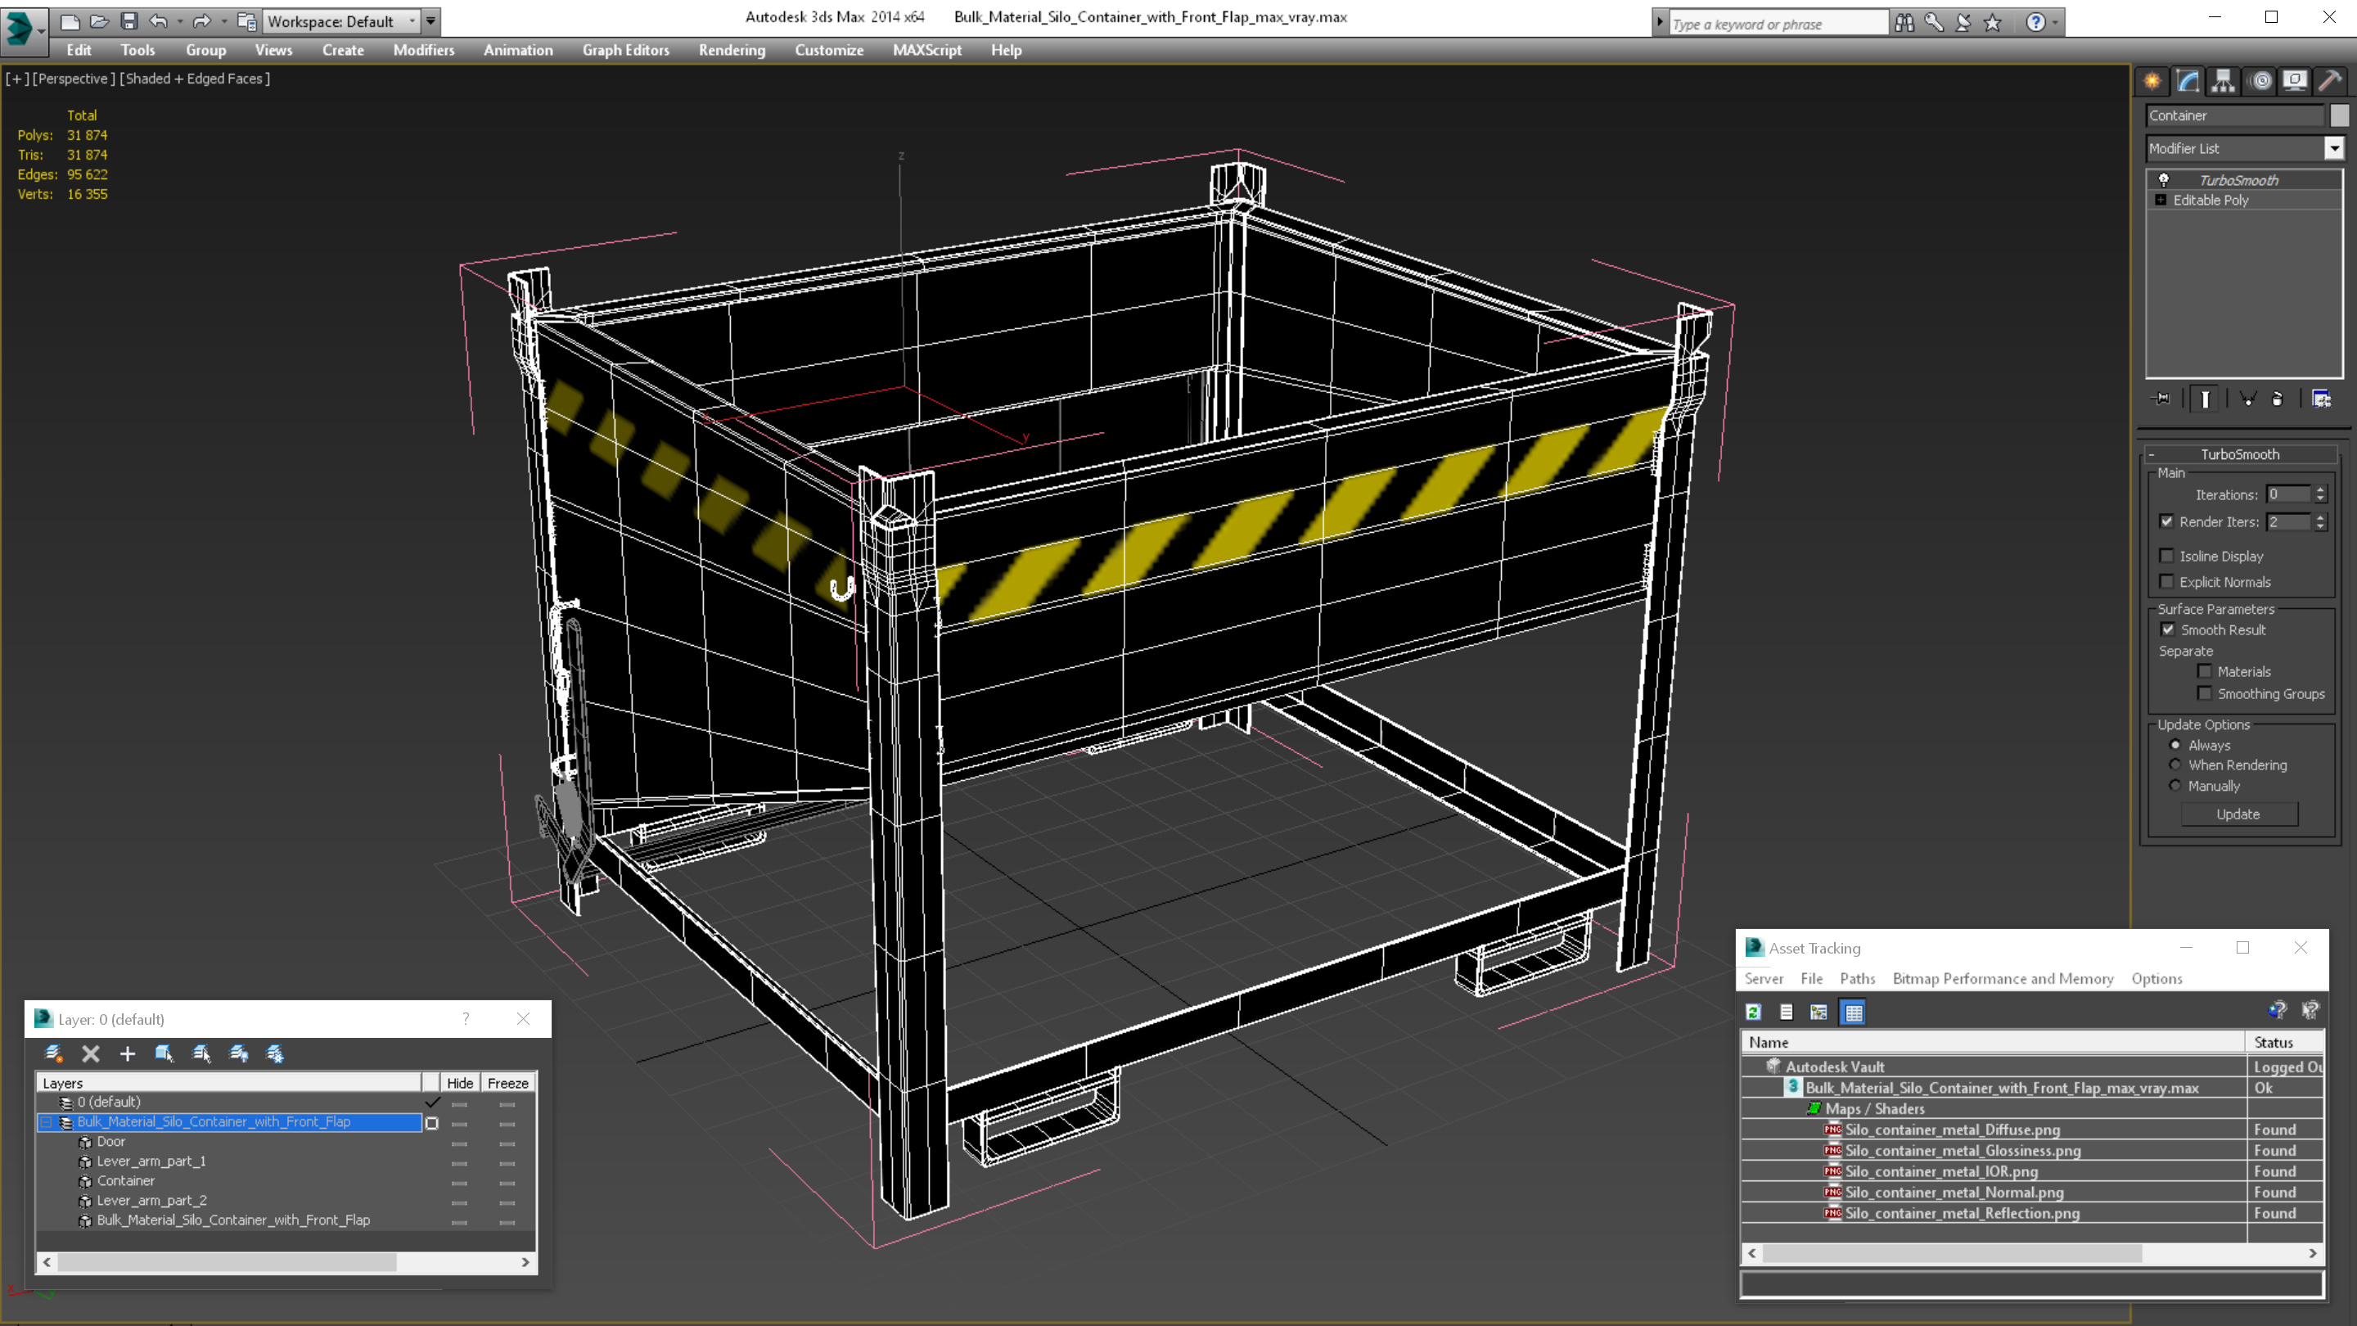This screenshot has width=2357, height=1326.
Task: Open the Create command panel tab
Action: click(x=2152, y=82)
